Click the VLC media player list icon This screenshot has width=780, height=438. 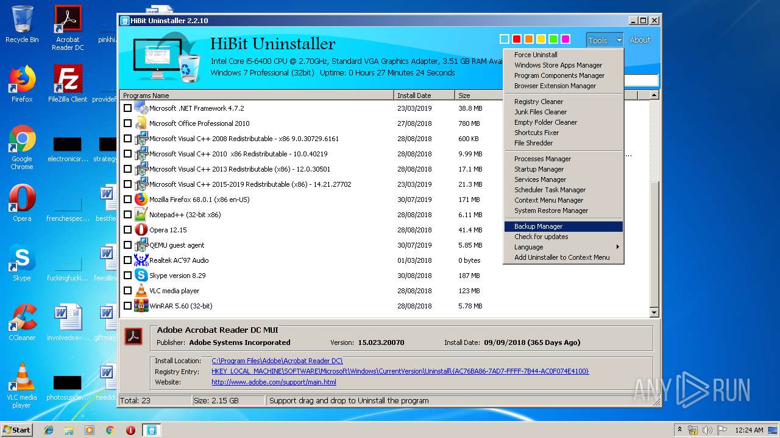click(x=141, y=290)
